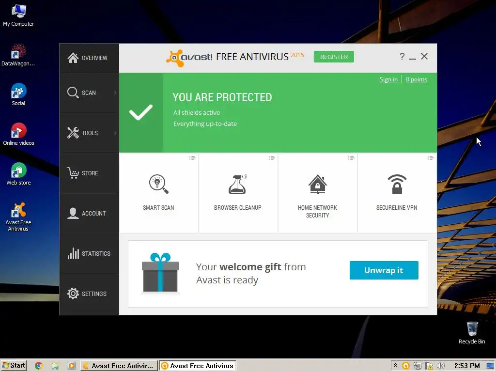The height and width of the screenshot is (372, 496).
Task: Launch Browser Cleanup spray bottle icon
Action: coord(237,184)
